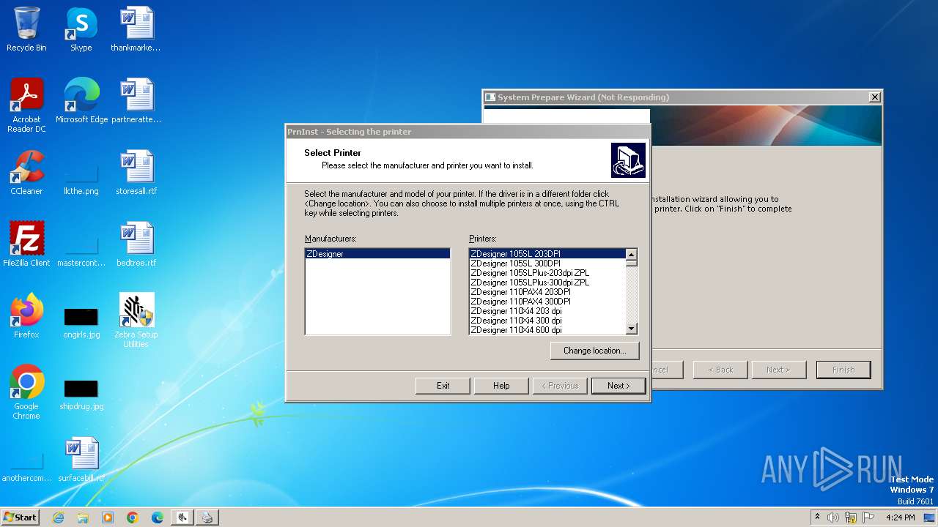The height and width of the screenshot is (527, 938).
Task: Launch Skype from the desktop
Action: click(x=81, y=29)
